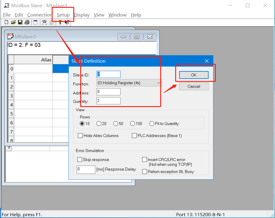This screenshot has width=275, height=218.
Task: Click the New document toolbar icon
Action: tap(6, 22)
